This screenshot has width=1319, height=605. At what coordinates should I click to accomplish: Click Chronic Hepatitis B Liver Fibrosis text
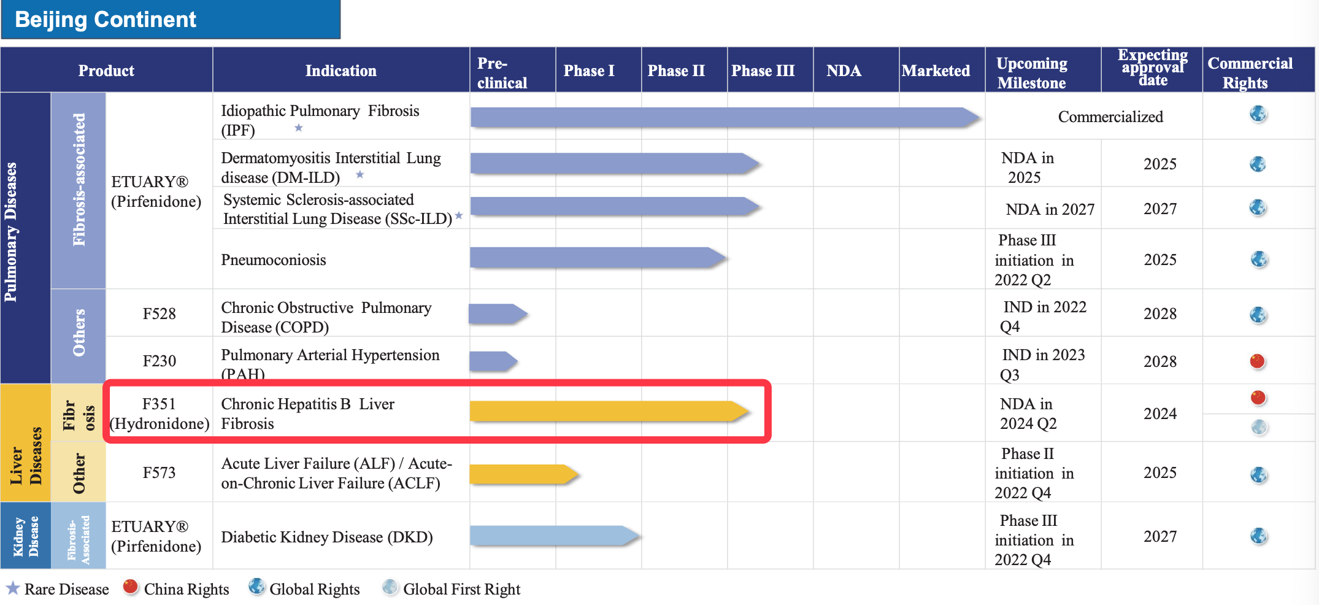point(308,414)
